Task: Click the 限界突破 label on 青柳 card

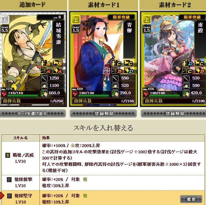Action: click(x=121, y=17)
